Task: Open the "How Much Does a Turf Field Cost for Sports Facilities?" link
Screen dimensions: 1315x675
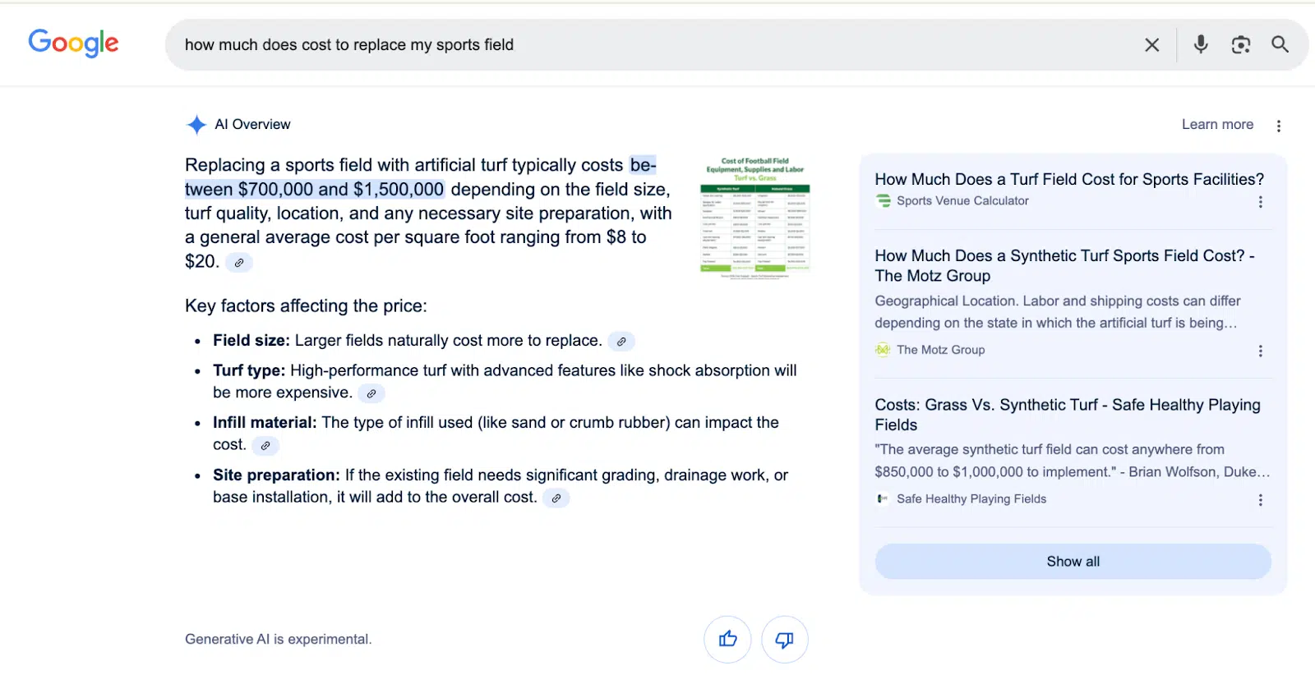Action: pyautogui.click(x=1069, y=179)
